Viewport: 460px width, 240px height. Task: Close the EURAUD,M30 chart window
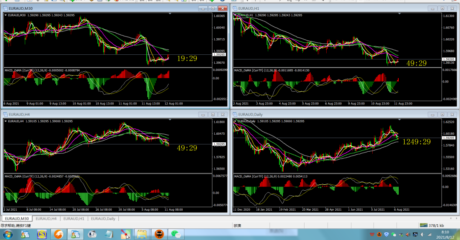(x=223, y=8)
